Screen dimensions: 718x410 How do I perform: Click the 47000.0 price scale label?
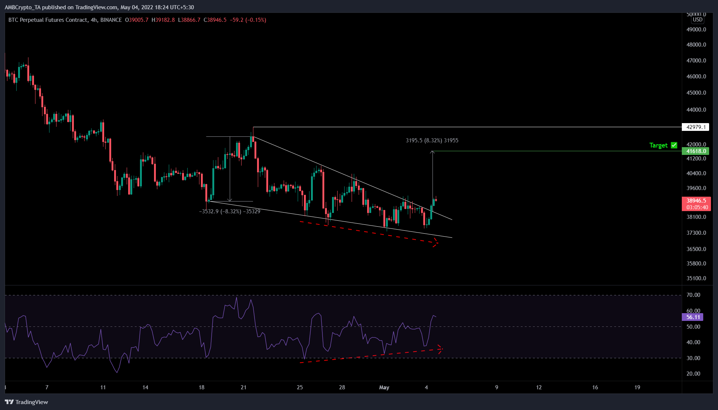[696, 61]
